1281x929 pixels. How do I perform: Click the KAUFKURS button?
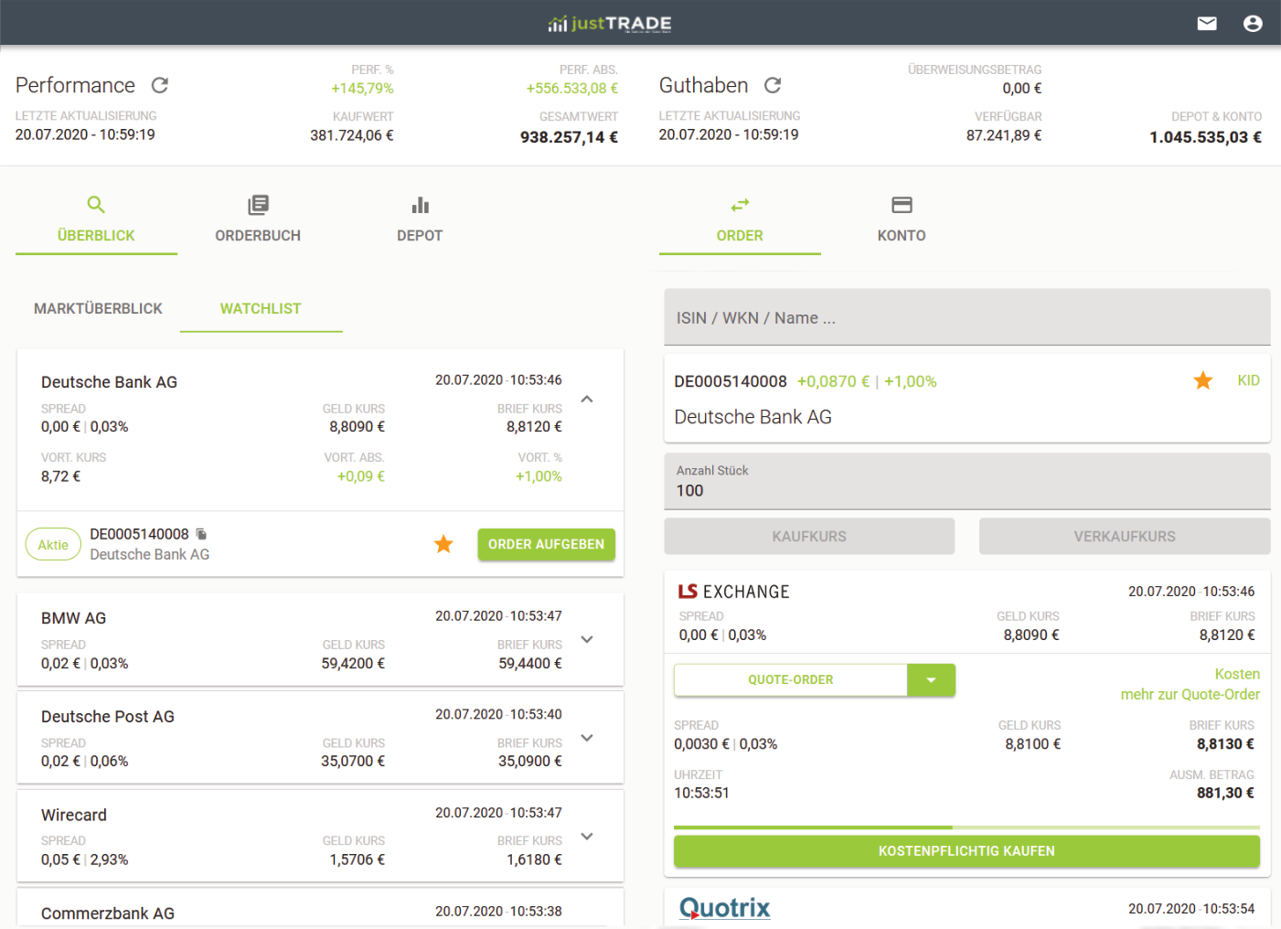click(809, 537)
